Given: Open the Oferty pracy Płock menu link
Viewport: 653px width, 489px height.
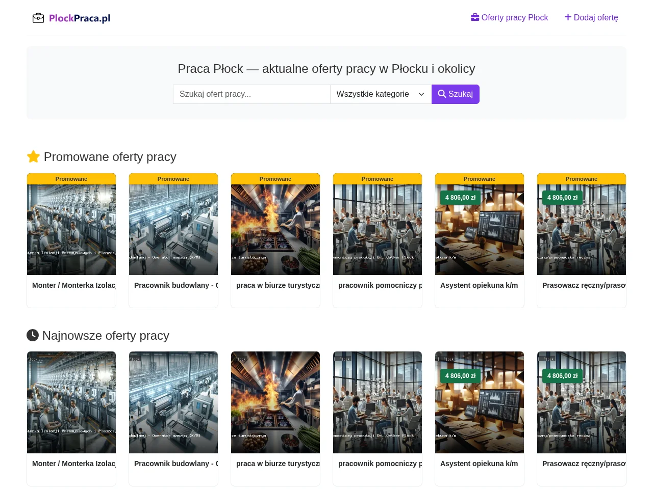Looking at the screenshot, I should point(509,17).
